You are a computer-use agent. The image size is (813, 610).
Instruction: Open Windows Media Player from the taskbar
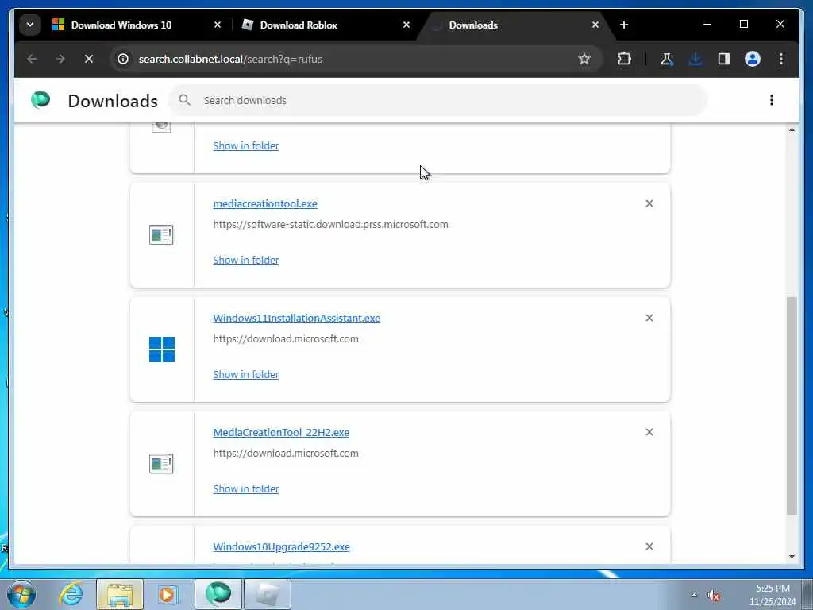tap(168, 594)
